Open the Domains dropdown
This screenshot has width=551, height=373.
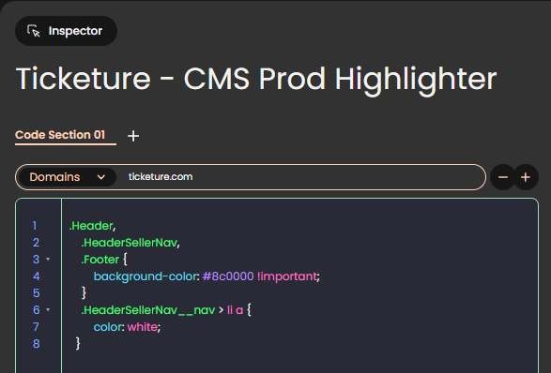click(x=68, y=177)
